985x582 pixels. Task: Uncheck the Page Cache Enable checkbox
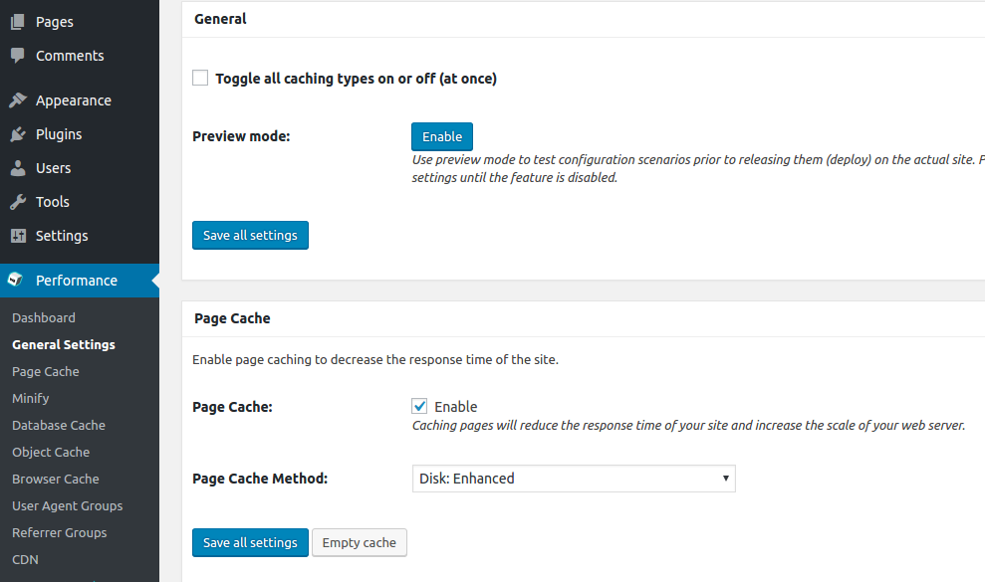(x=419, y=406)
